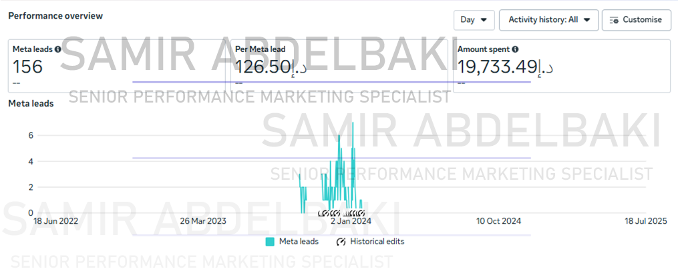
Task: Click the Performance overview heading
Action: tap(56, 16)
